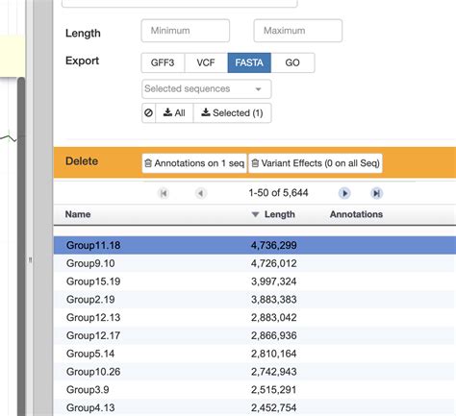Click the clear selection (ban) icon

148,112
